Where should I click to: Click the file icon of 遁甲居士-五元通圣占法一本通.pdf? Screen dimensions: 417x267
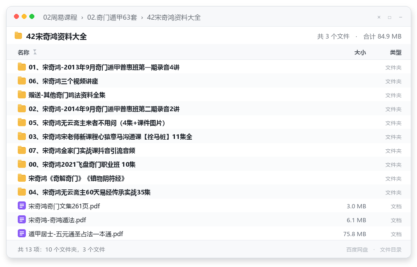22,233
